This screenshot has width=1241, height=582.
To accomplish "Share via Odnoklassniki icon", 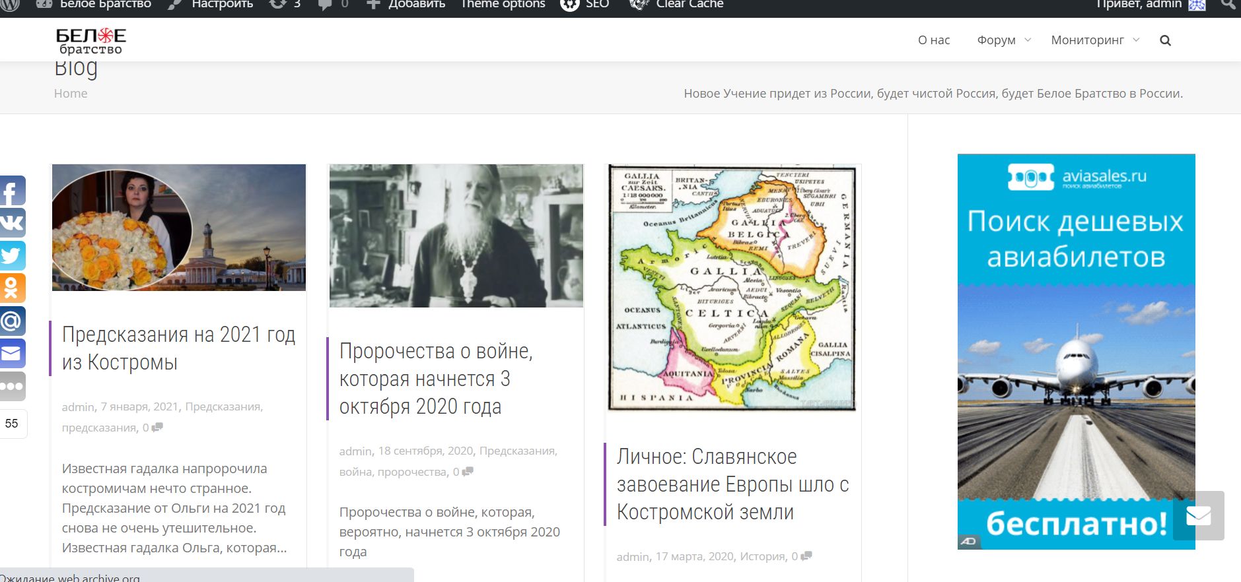I will pos(12,288).
